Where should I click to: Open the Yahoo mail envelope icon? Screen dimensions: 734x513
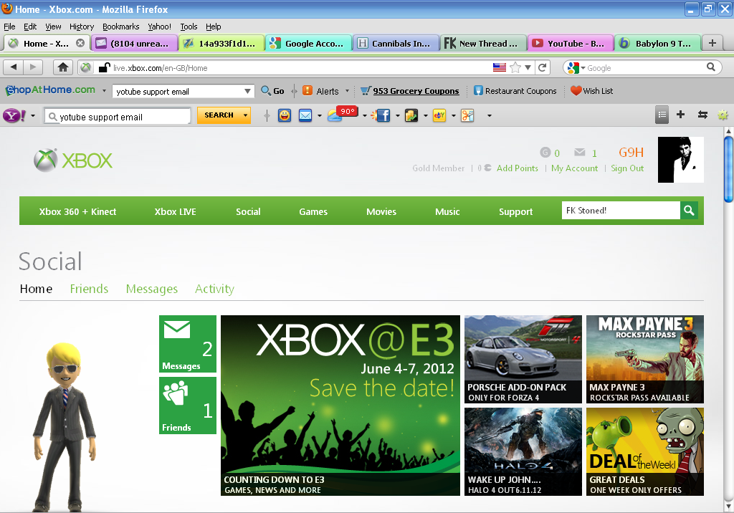[305, 115]
